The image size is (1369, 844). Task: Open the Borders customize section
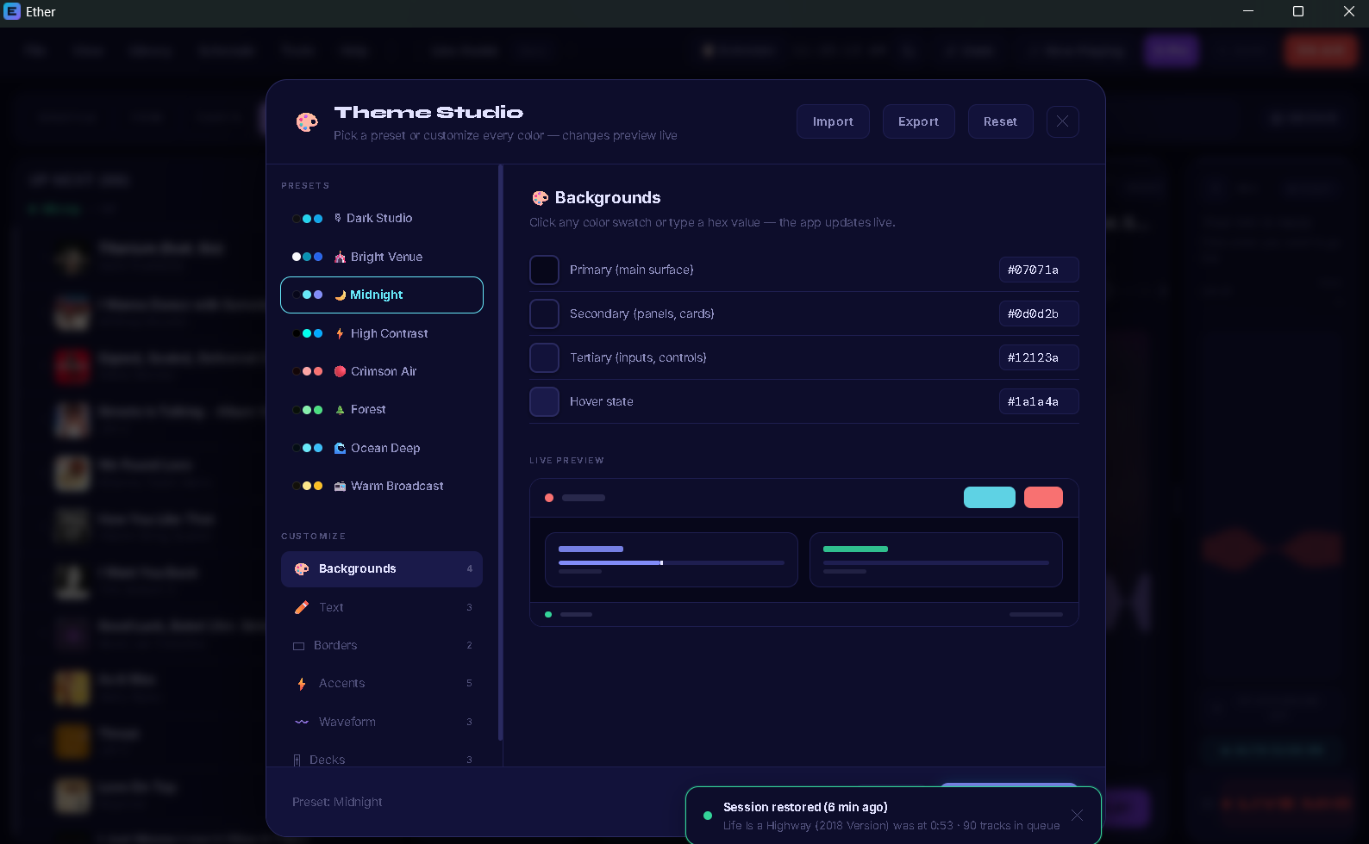point(382,645)
